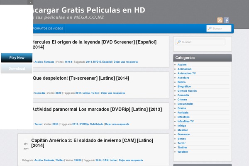Click the 25820 visit count link

click(78, 160)
